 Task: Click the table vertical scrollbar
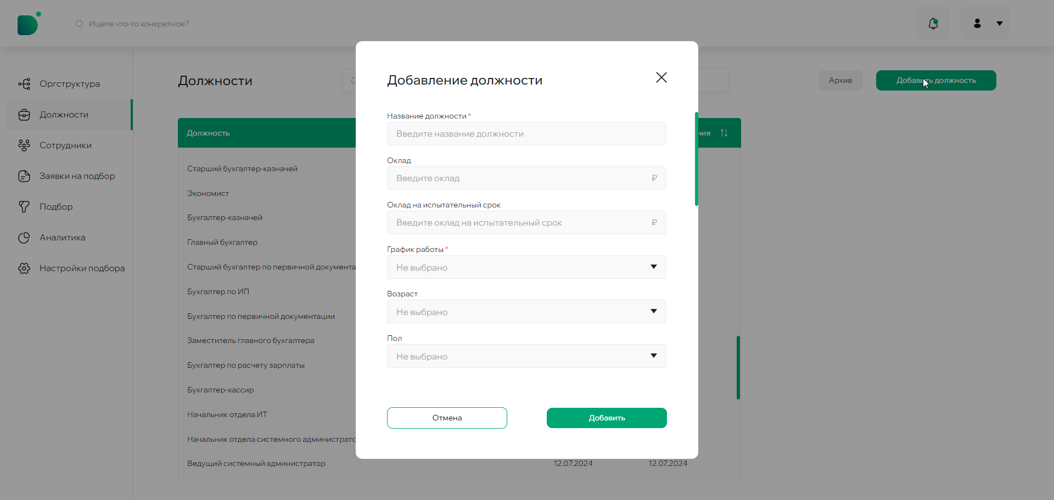738,368
